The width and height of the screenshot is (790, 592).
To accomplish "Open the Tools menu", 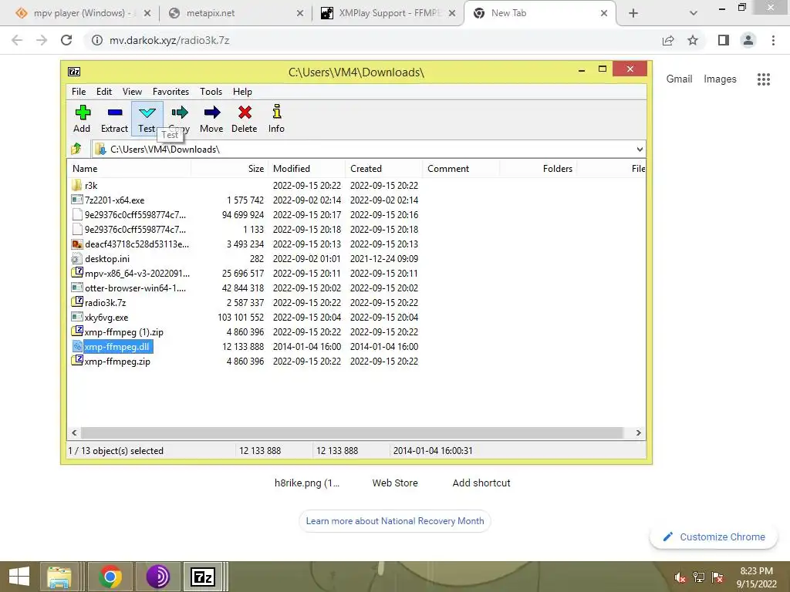I will pyautogui.click(x=211, y=92).
